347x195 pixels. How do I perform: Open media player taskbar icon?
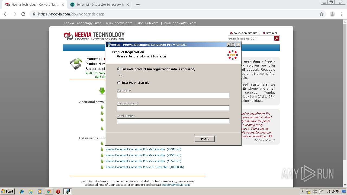pyautogui.click(x=40, y=191)
